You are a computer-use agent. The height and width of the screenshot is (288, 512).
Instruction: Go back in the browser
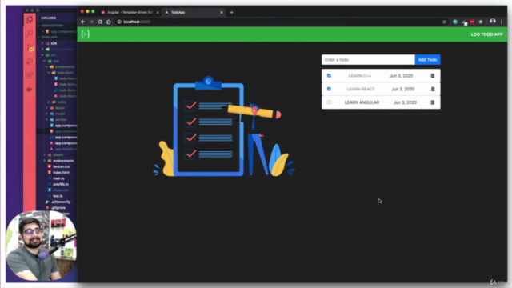[83, 22]
